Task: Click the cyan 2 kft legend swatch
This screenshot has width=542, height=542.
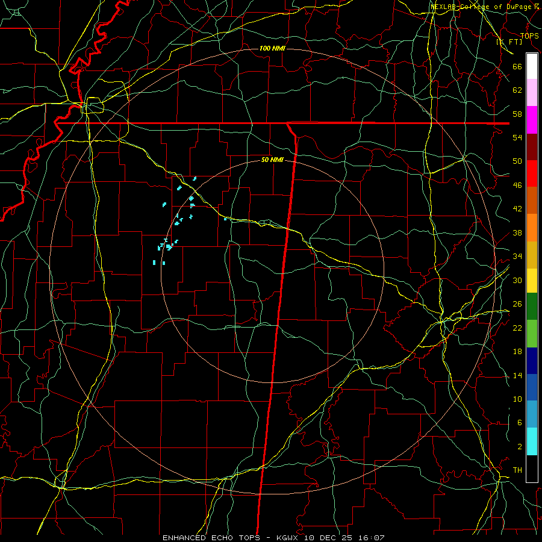Action: tap(532, 441)
